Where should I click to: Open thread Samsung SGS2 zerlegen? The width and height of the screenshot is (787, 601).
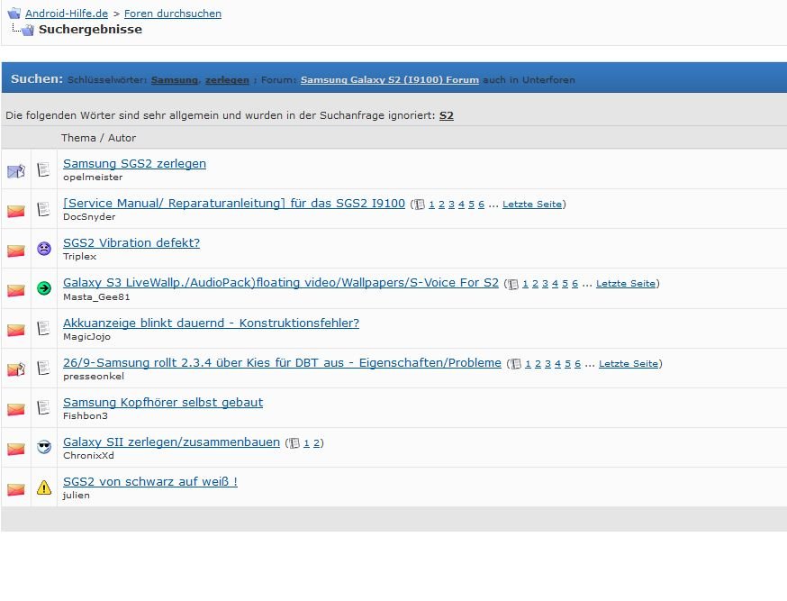coord(134,164)
